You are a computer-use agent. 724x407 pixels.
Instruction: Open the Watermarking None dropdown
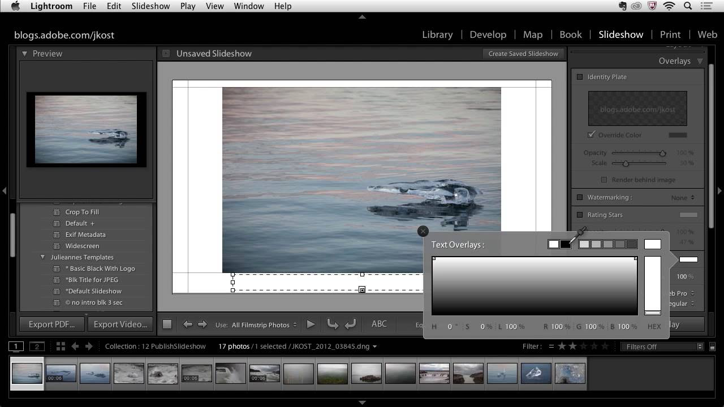point(683,197)
